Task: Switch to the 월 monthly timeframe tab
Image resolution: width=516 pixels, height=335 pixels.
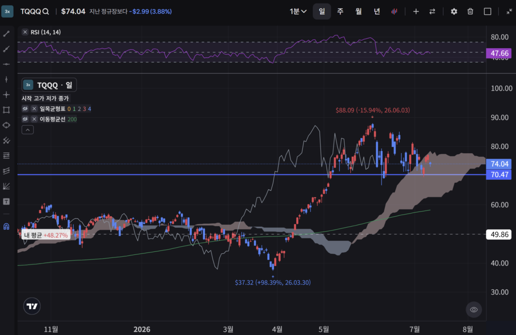Action: pyautogui.click(x=358, y=12)
